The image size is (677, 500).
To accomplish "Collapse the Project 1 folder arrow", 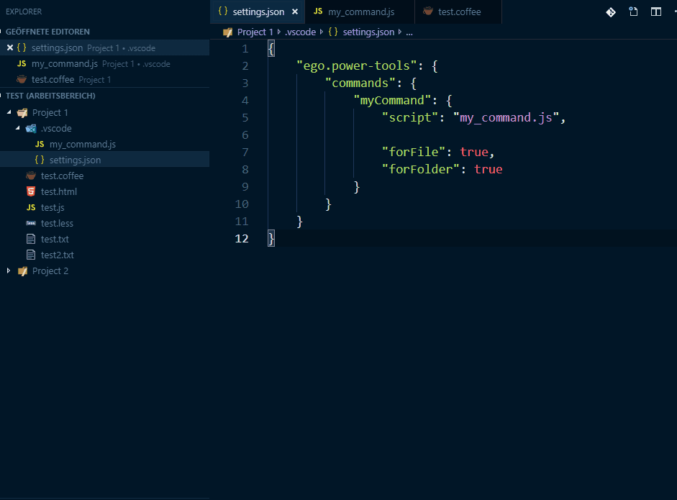I will click(x=9, y=112).
